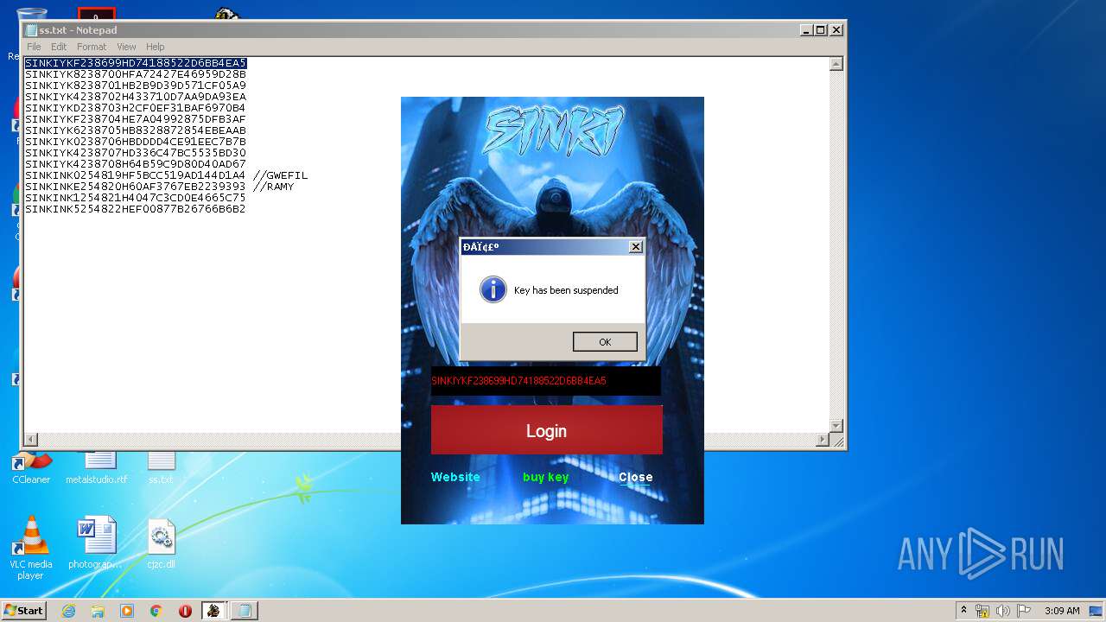Image resolution: width=1106 pixels, height=622 pixels.
Task: Switch to the SINKI app taskbar button
Action: (213, 611)
